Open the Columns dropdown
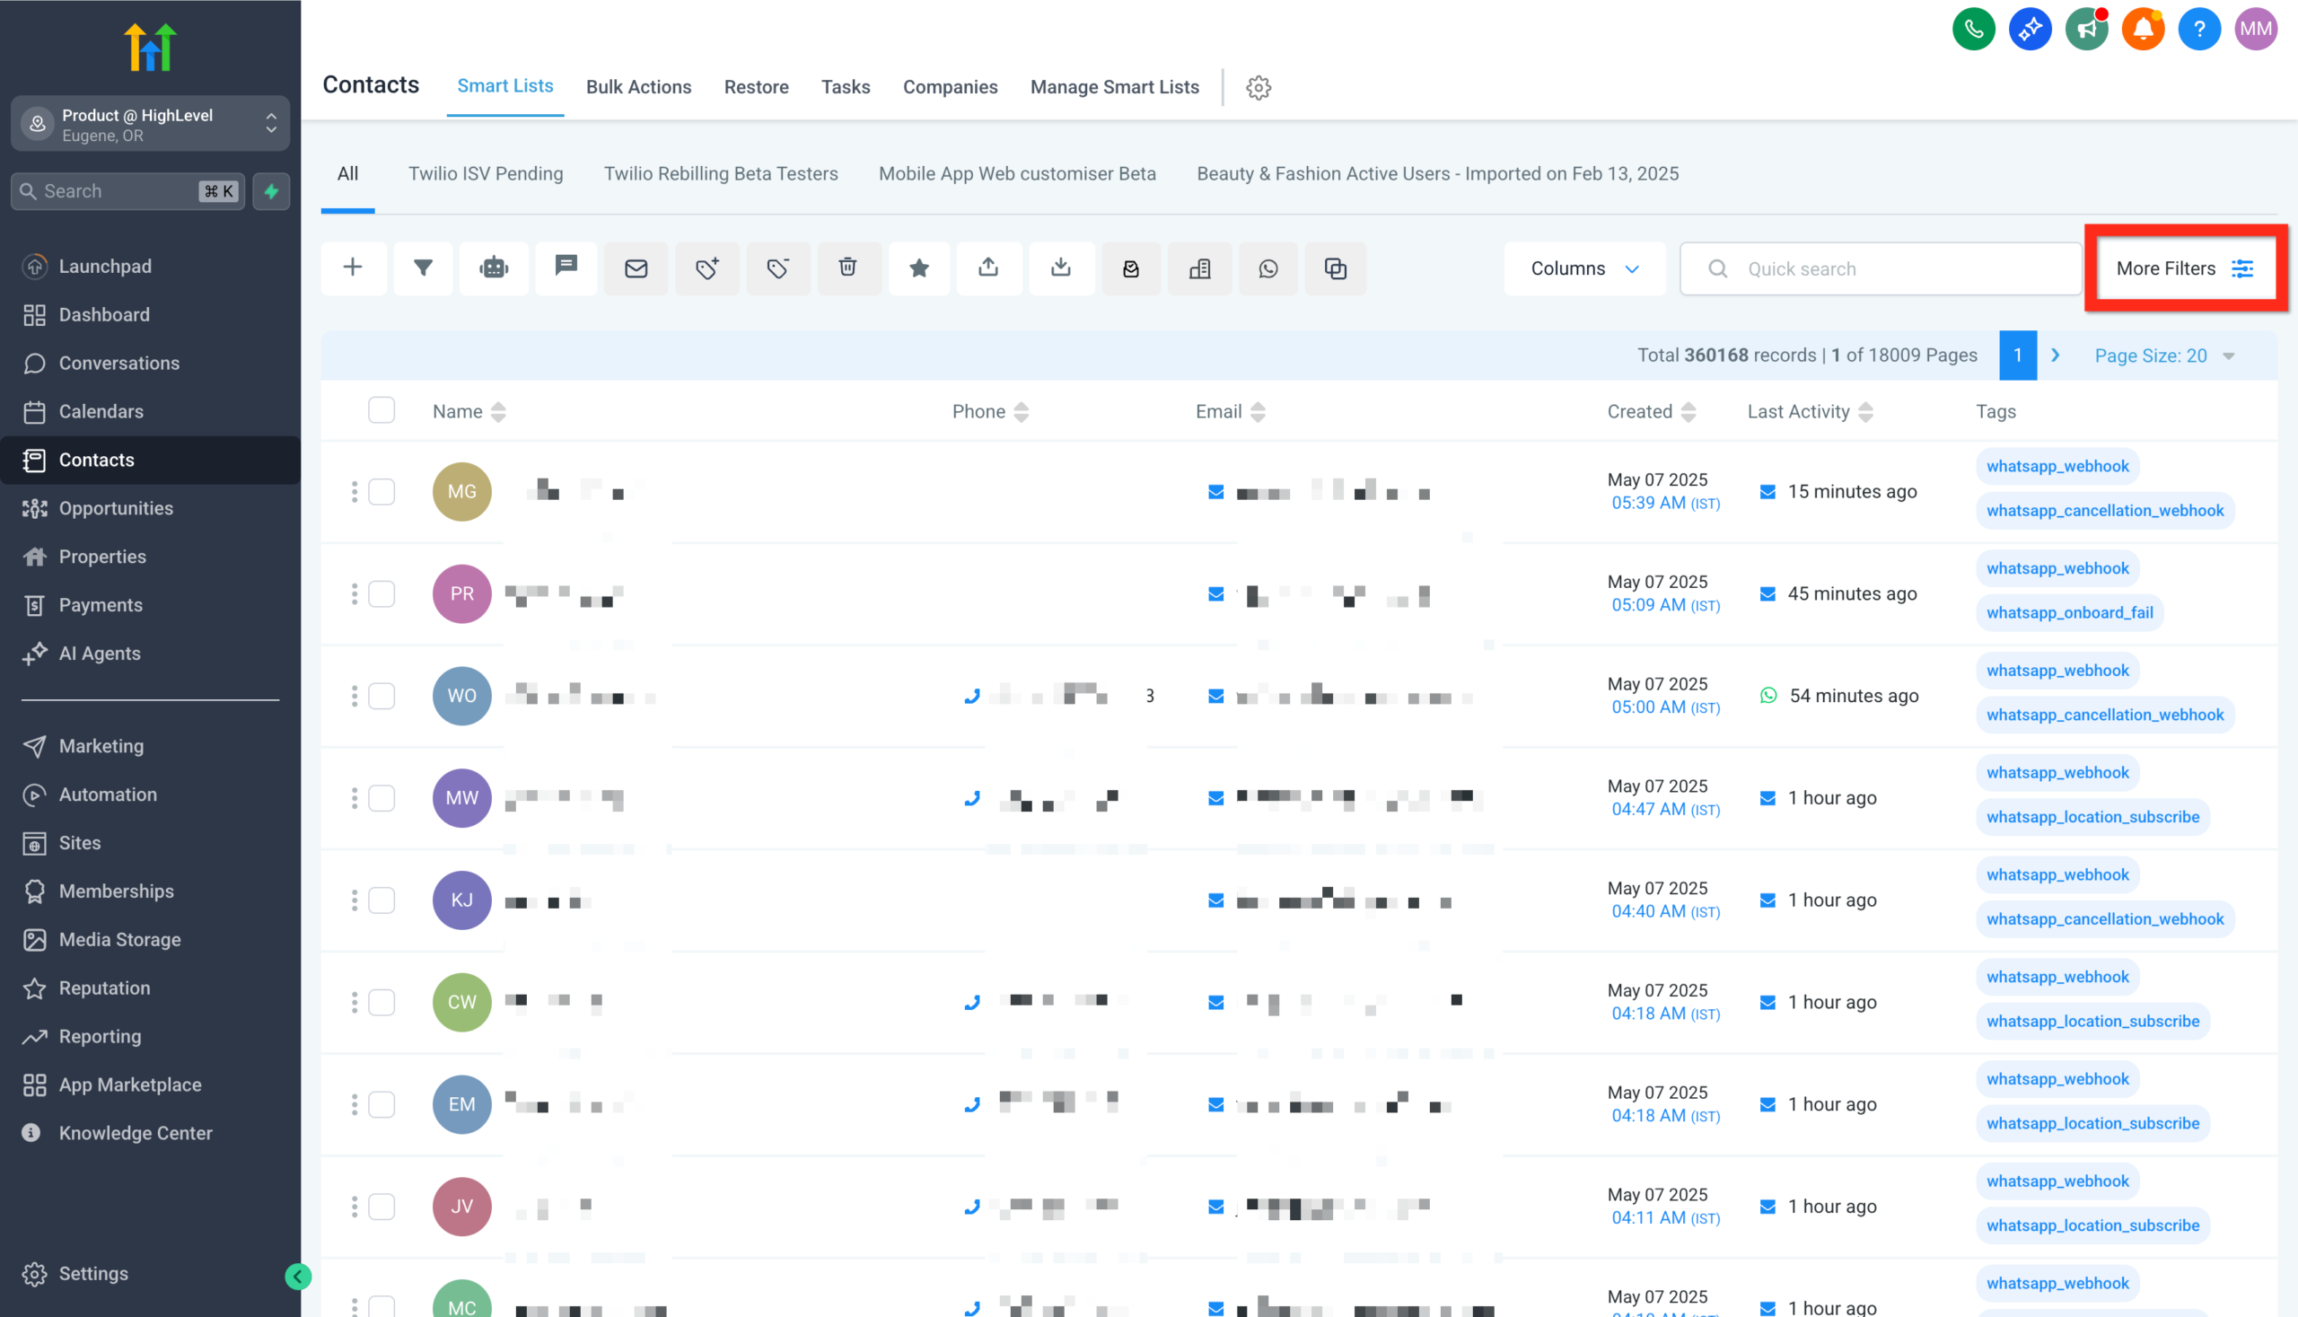Screen dimensions: 2298x1317 [1584, 268]
